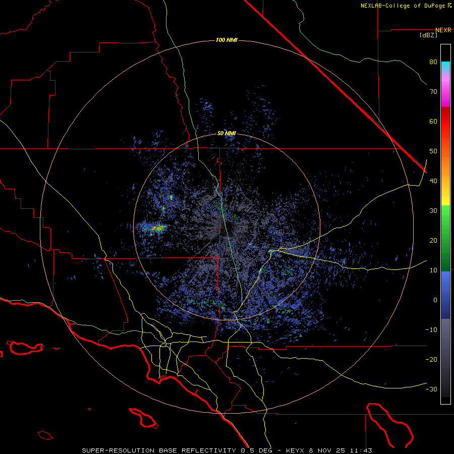The image size is (454, 454).
Task: Click the 100 NMI range ring label
Action: pyautogui.click(x=226, y=40)
